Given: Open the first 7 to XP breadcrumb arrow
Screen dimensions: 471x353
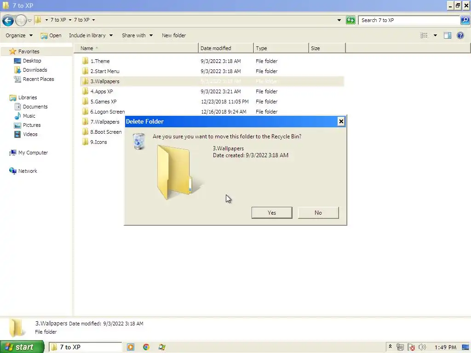Looking at the screenshot, I should (70, 20).
